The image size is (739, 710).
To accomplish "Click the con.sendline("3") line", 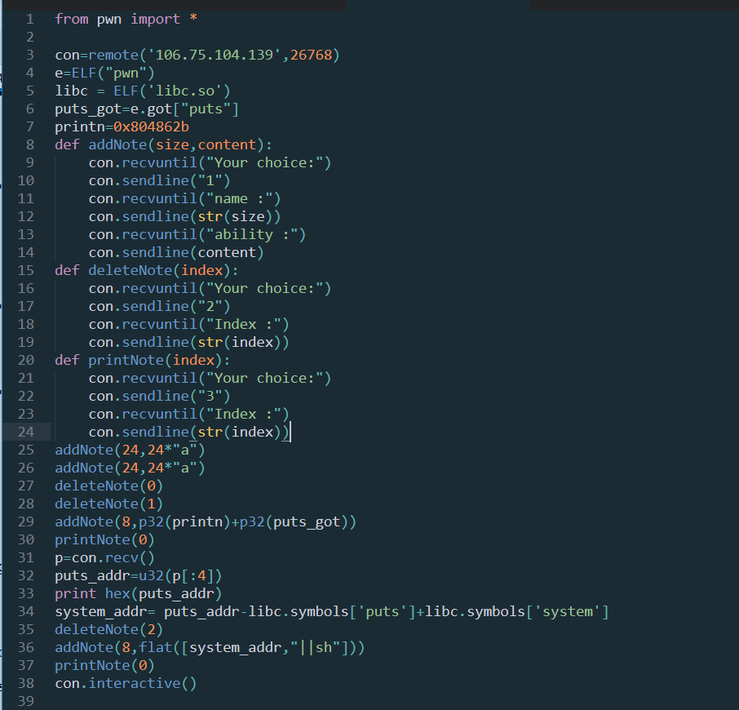I will coord(159,397).
